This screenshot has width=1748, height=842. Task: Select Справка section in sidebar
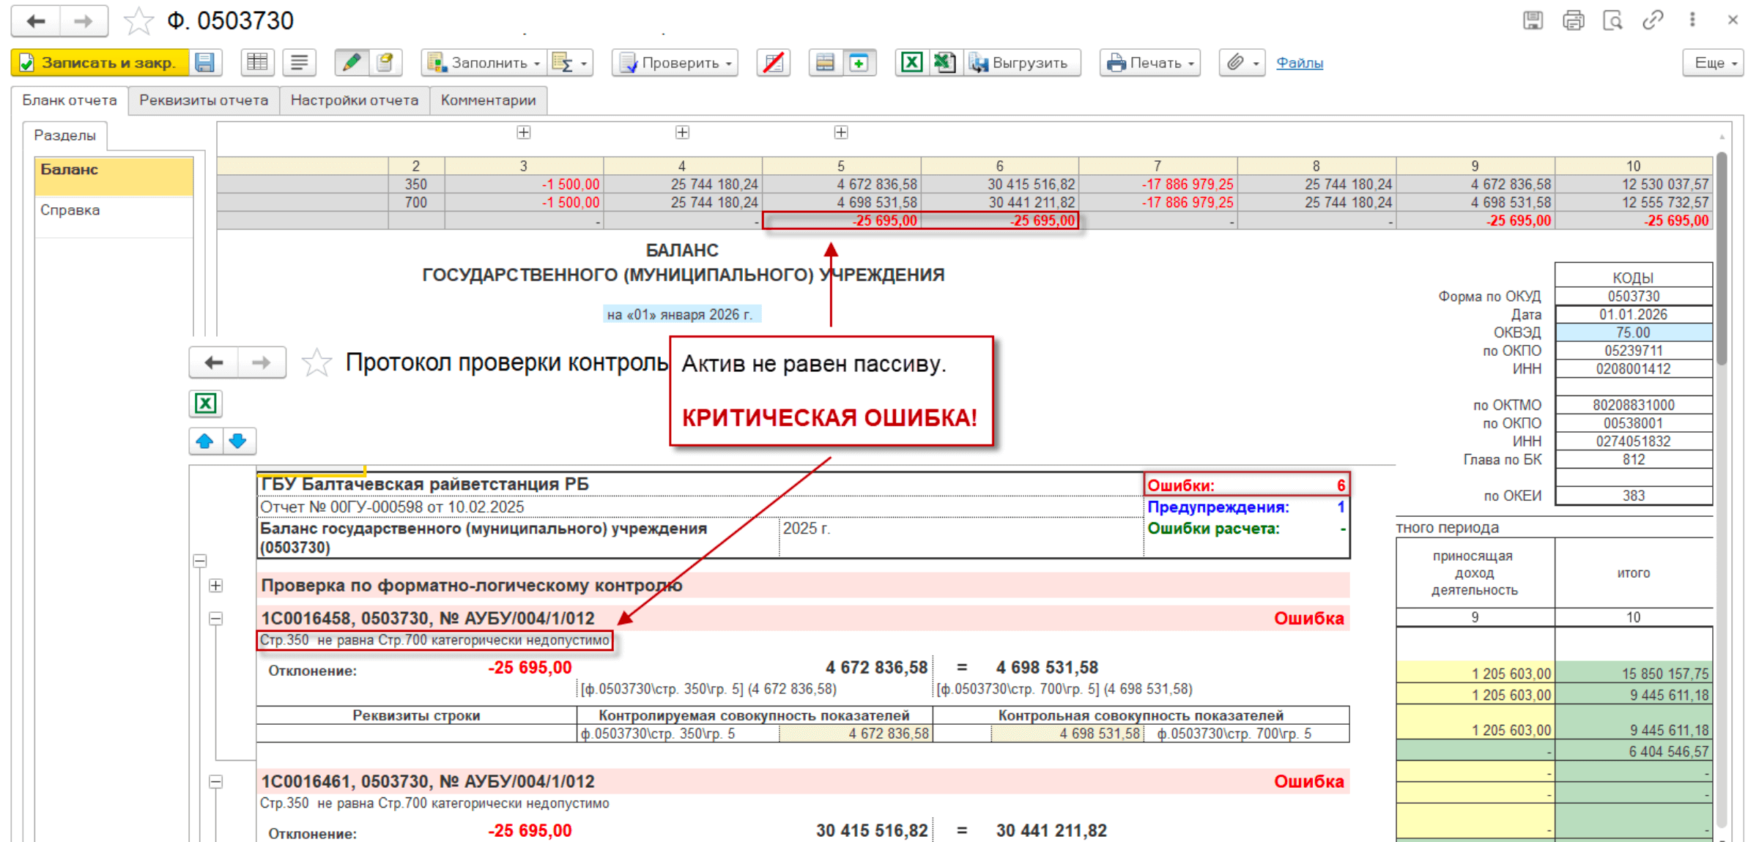[70, 210]
